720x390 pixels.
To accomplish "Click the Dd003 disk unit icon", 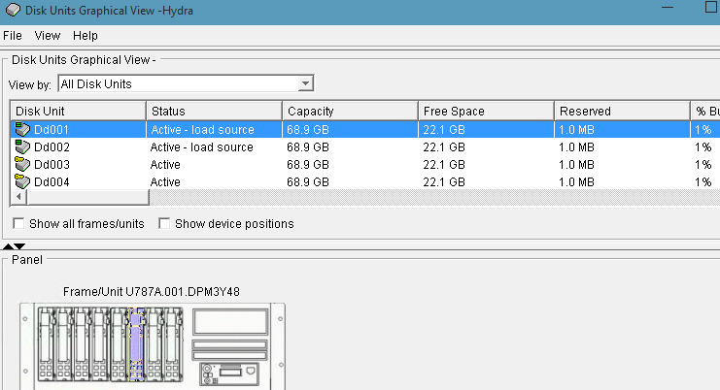I will tap(22, 164).
